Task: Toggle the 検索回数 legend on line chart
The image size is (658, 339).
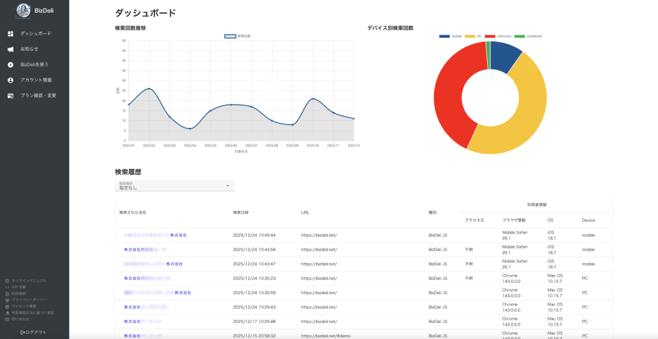Action: 237,36
